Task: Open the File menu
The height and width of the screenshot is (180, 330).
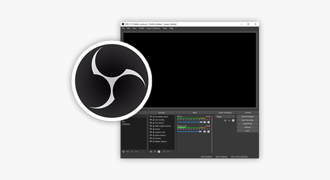Action: [x=123, y=28]
